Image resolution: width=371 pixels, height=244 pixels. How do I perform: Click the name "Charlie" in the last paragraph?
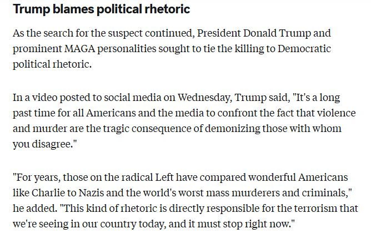point(48,193)
